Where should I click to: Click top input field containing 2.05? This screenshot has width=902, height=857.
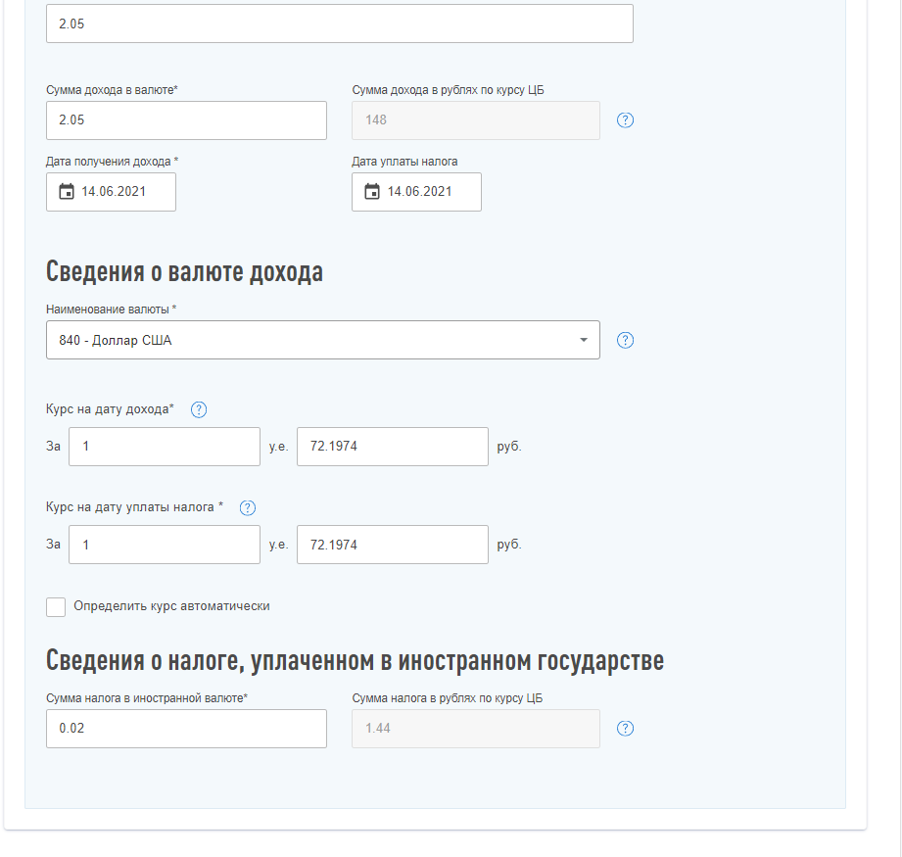(339, 24)
